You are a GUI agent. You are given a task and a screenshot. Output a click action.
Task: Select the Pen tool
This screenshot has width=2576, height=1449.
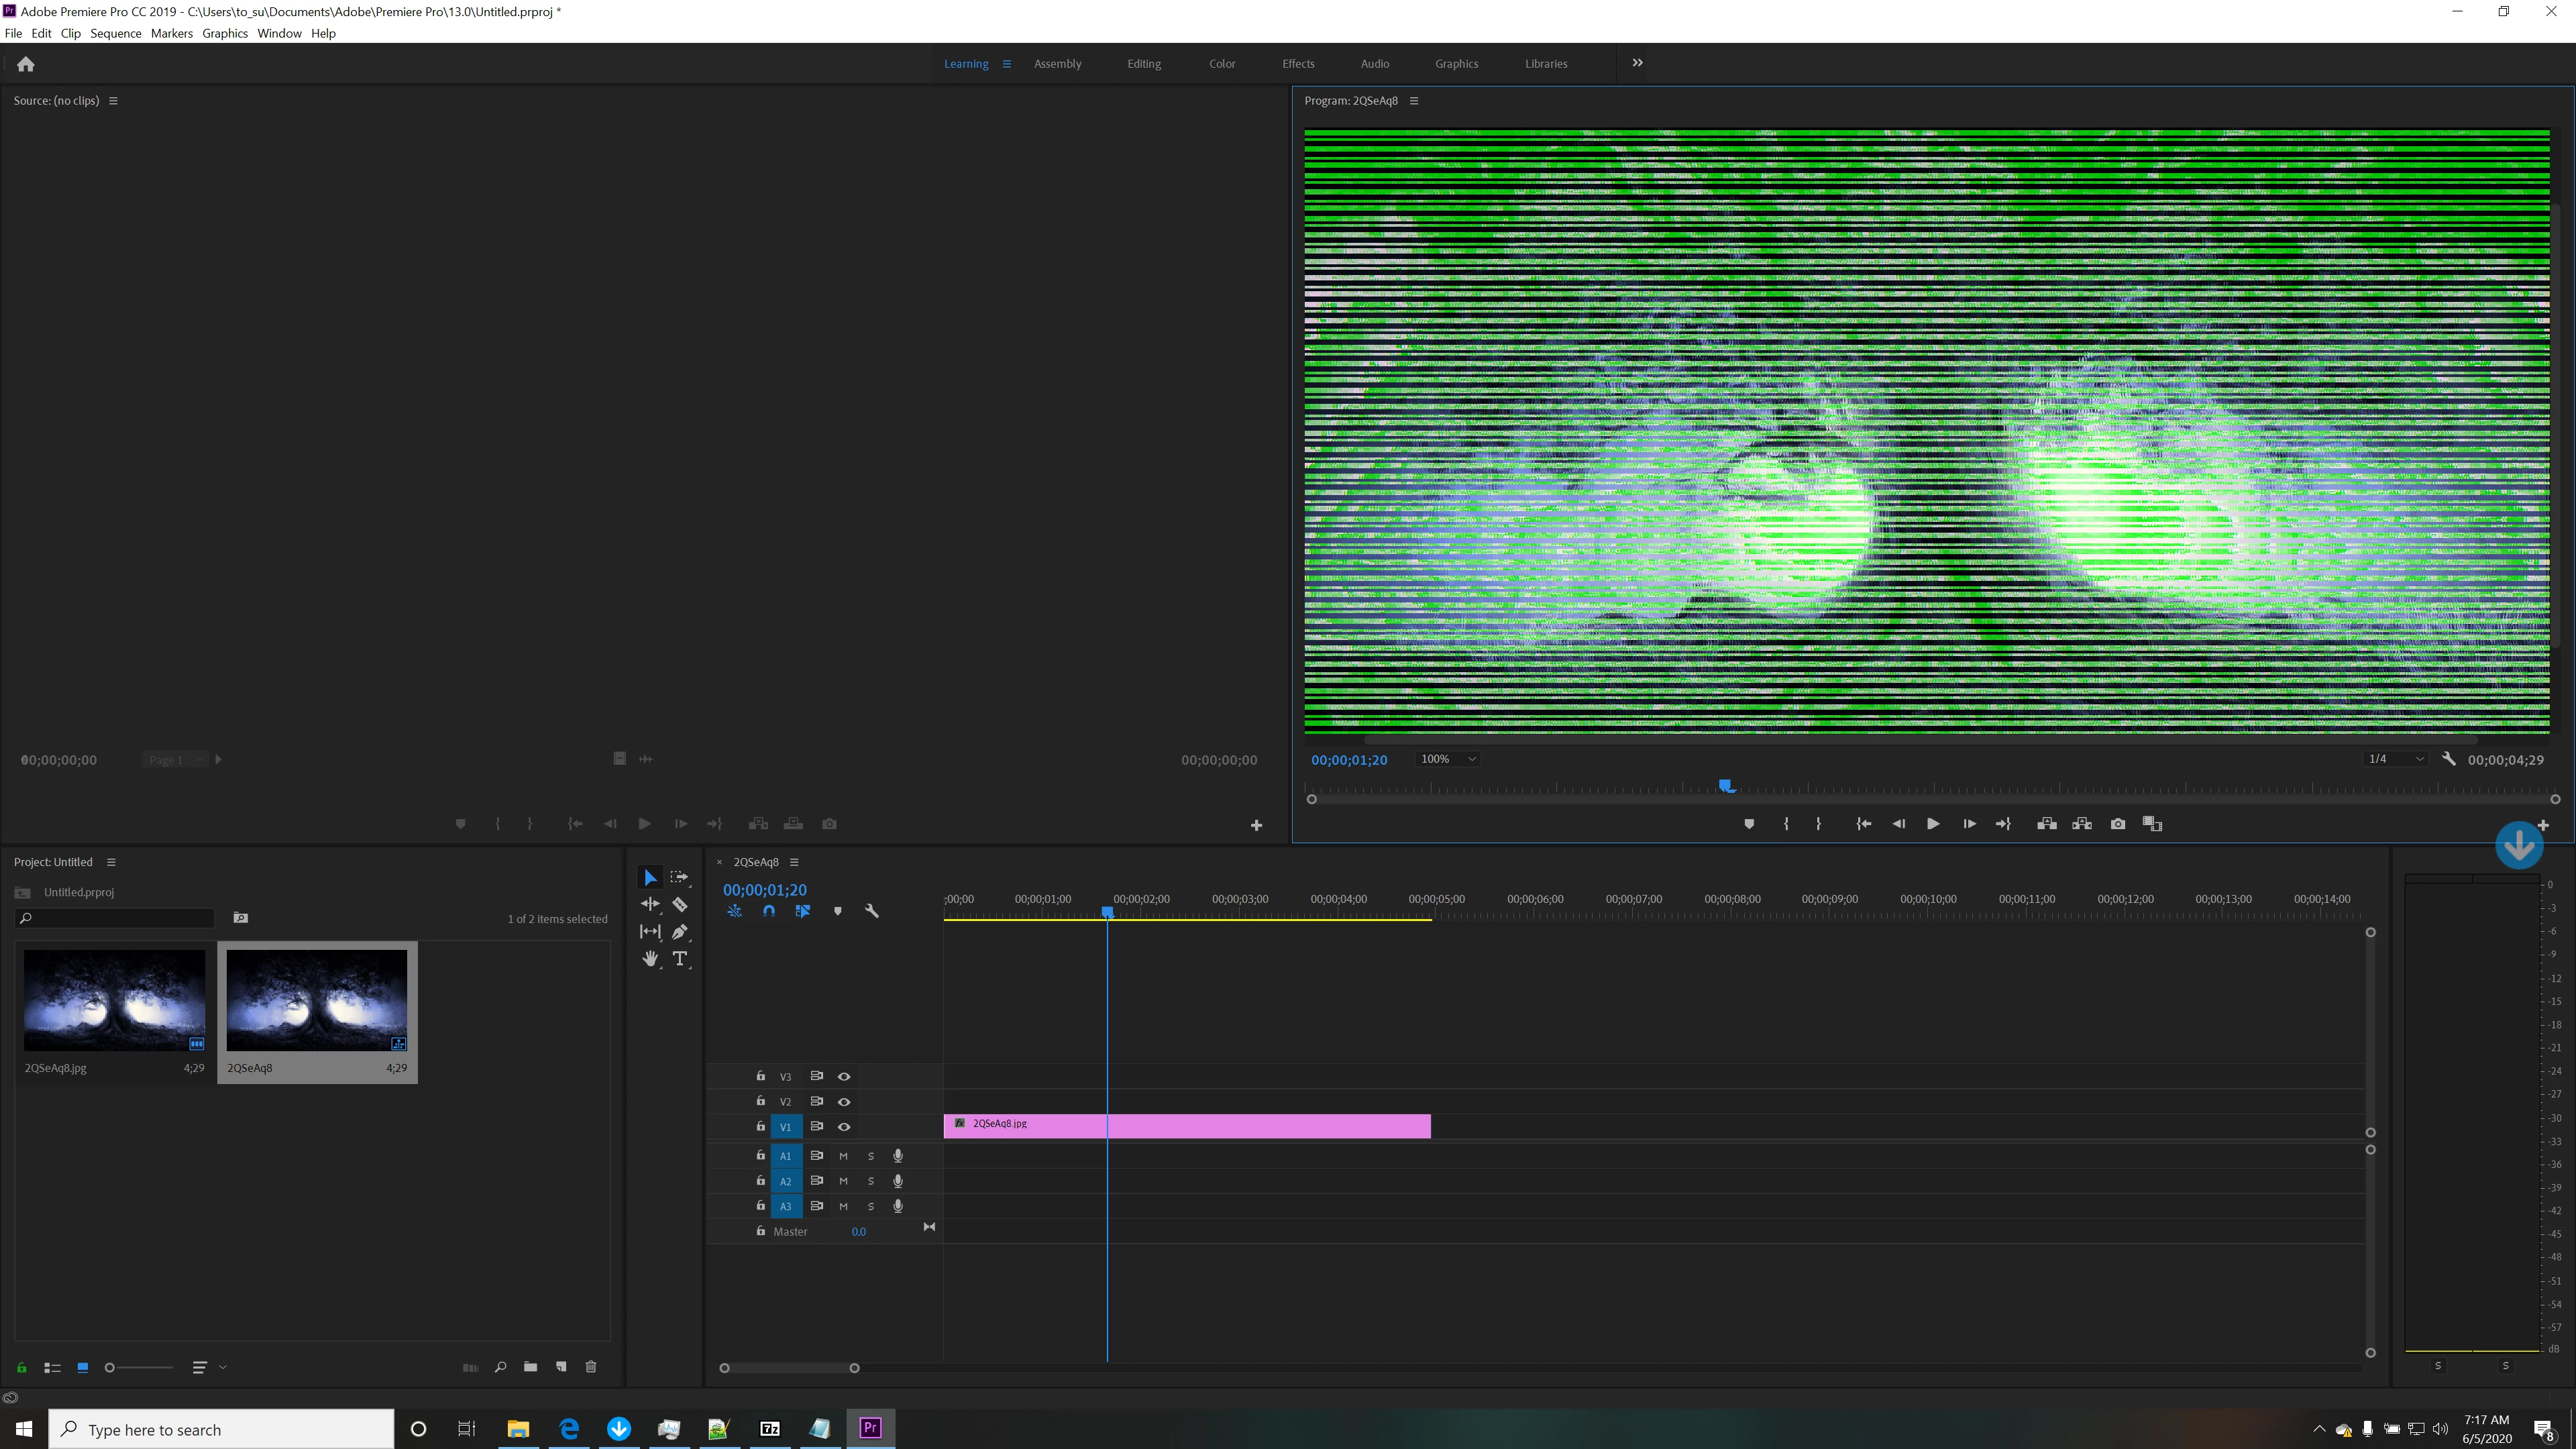(680, 931)
